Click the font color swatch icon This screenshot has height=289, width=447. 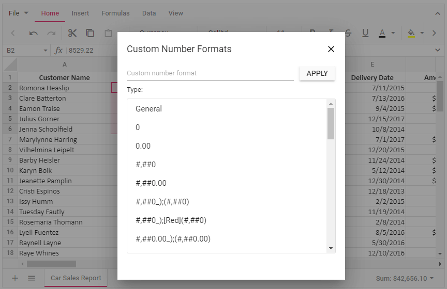382,33
